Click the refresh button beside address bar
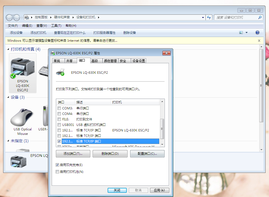The width and height of the screenshot is (269, 197). click(209, 17)
